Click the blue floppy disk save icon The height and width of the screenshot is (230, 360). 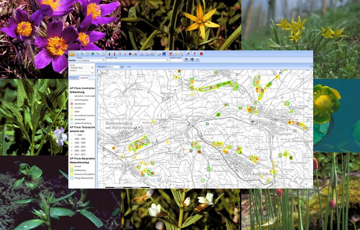164,53
